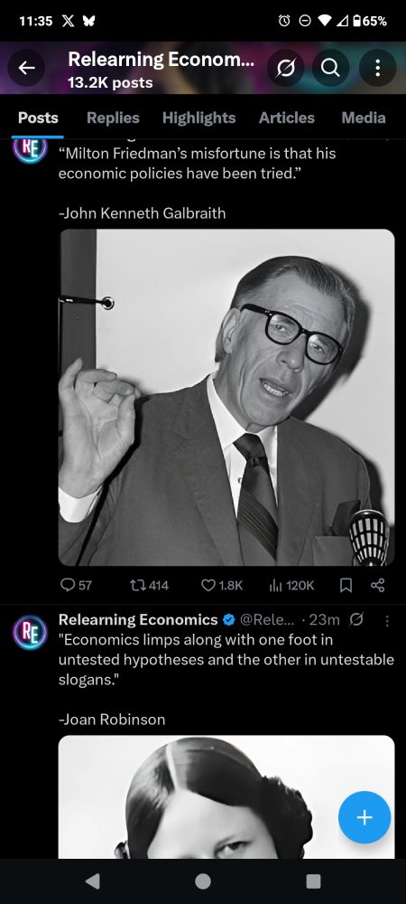
Task: Open Grok icon on Joan Robinson post
Action: [x=356, y=620]
